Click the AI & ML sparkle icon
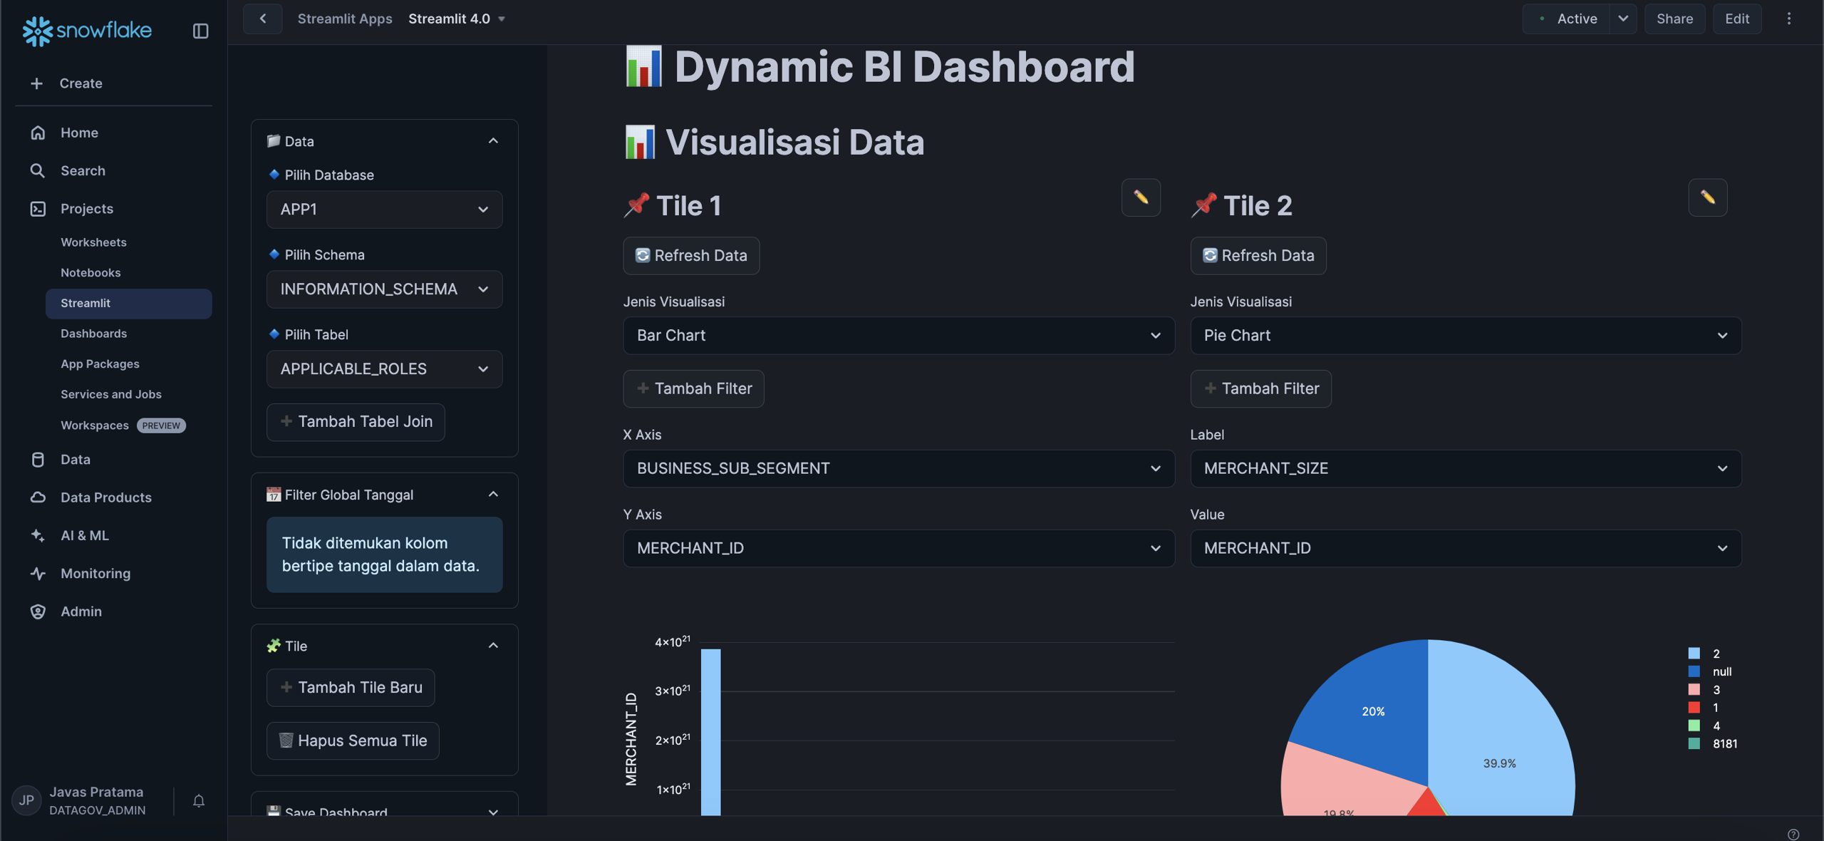 pyautogui.click(x=38, y=535)
